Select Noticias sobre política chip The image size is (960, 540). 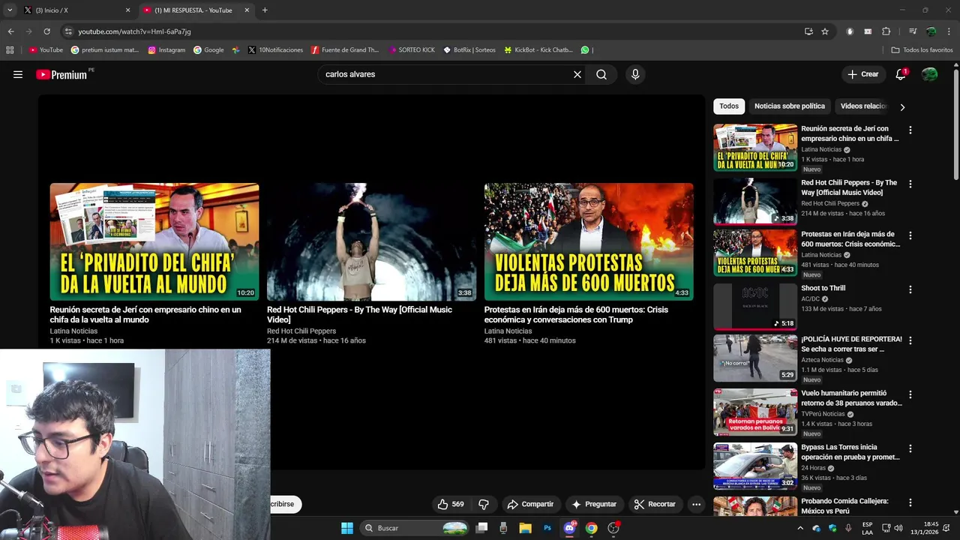click(790, 106)
